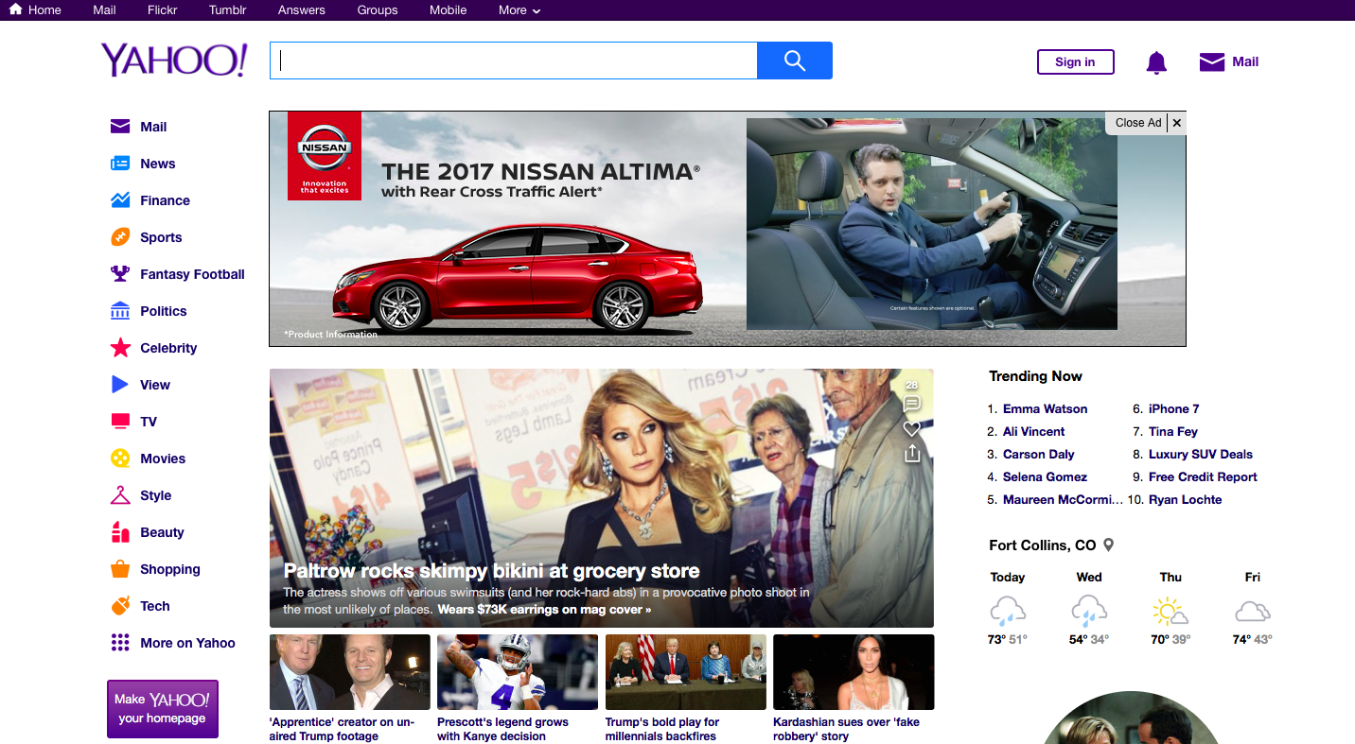Click the View play-triangle icon
The image size is (1355, 744).
tap(120, 385)
